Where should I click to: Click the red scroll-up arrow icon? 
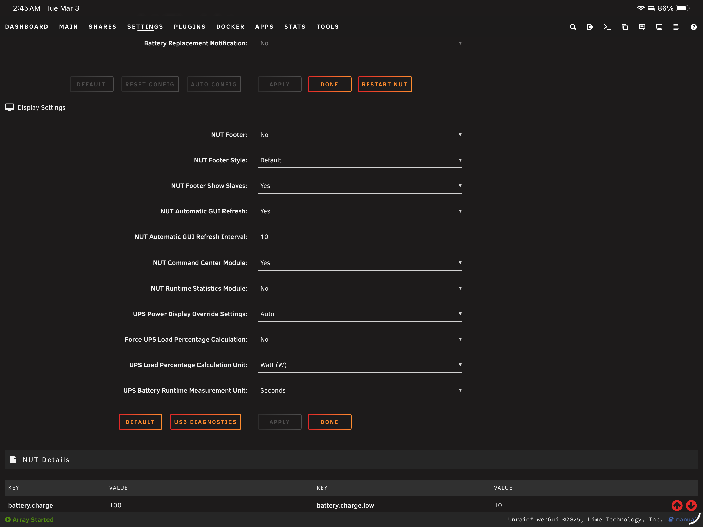point(677,505)
